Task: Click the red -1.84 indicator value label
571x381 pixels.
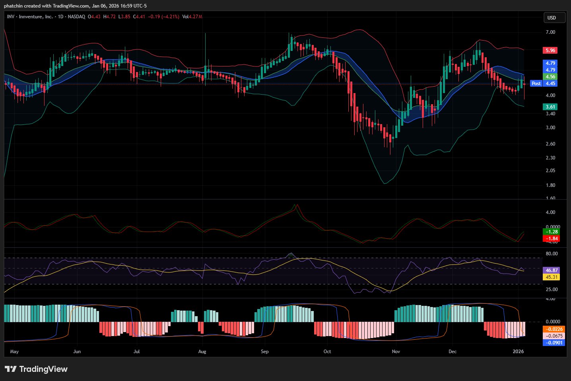Action: pyautogui.click(x=551, y=239)
